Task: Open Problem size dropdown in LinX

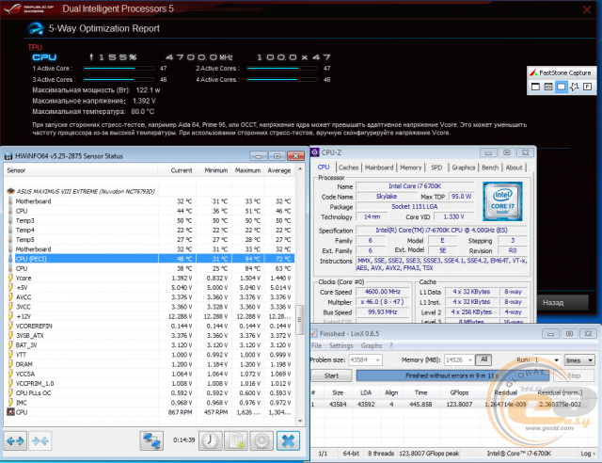Action: (365, 360)
